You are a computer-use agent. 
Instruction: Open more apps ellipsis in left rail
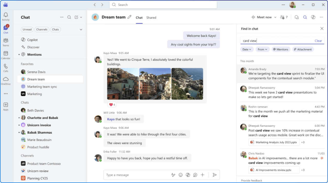click(6, 94)
